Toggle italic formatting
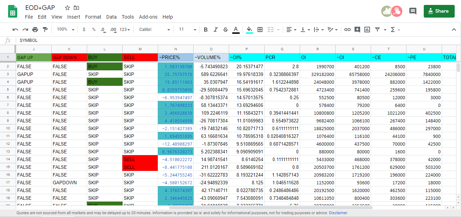 216,30
